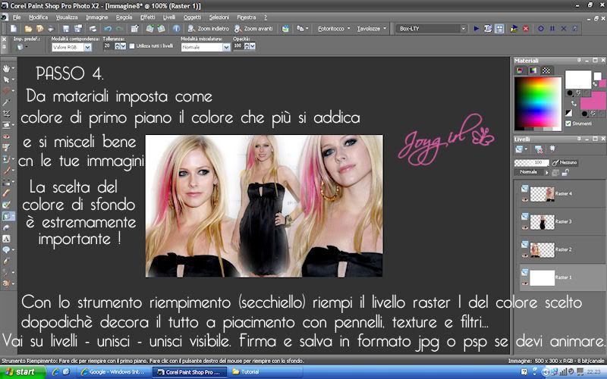Click the Save floppy disk icon
Viewport: 607px width, 379px height.
66,29
